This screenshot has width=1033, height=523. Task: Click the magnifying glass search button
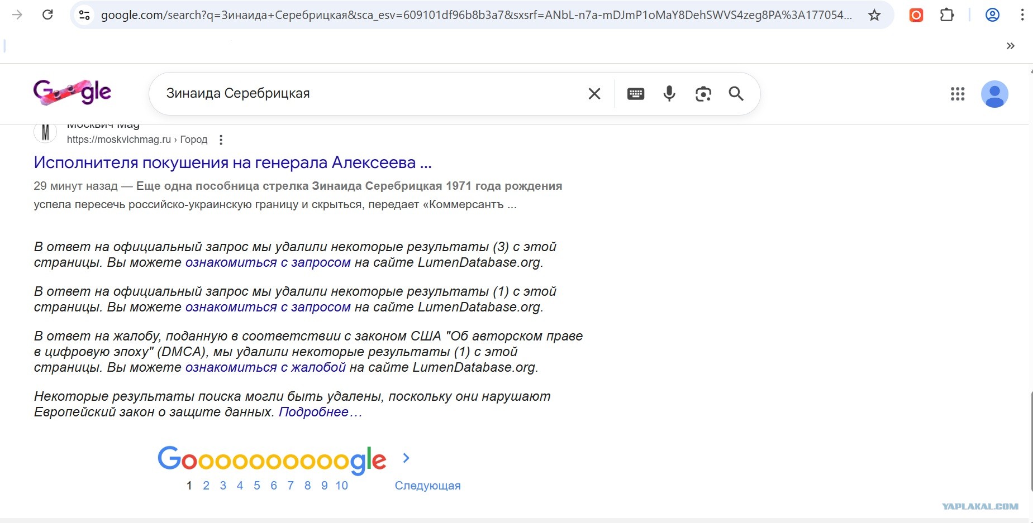[x=736, y=94]
